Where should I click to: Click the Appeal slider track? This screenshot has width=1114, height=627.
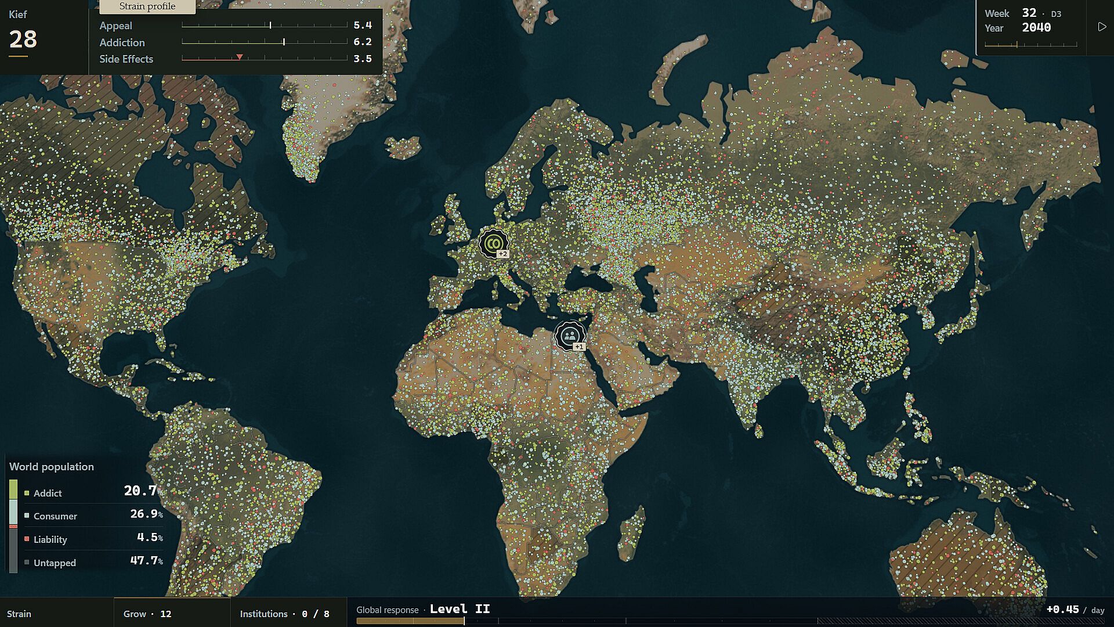click(265, 26)
